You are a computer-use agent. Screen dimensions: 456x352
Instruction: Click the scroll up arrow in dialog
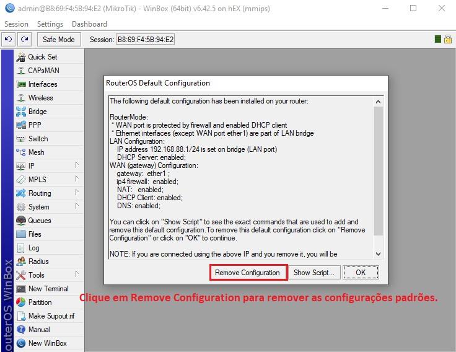click(x=378, y=102)
